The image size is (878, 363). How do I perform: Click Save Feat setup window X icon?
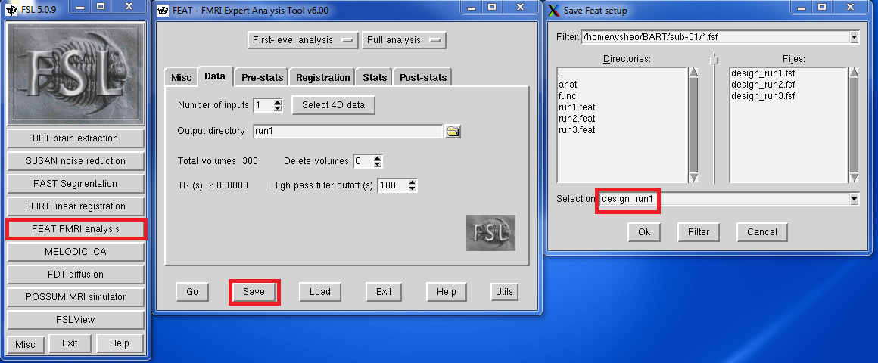pyautogui.click(x=553, y=10)
